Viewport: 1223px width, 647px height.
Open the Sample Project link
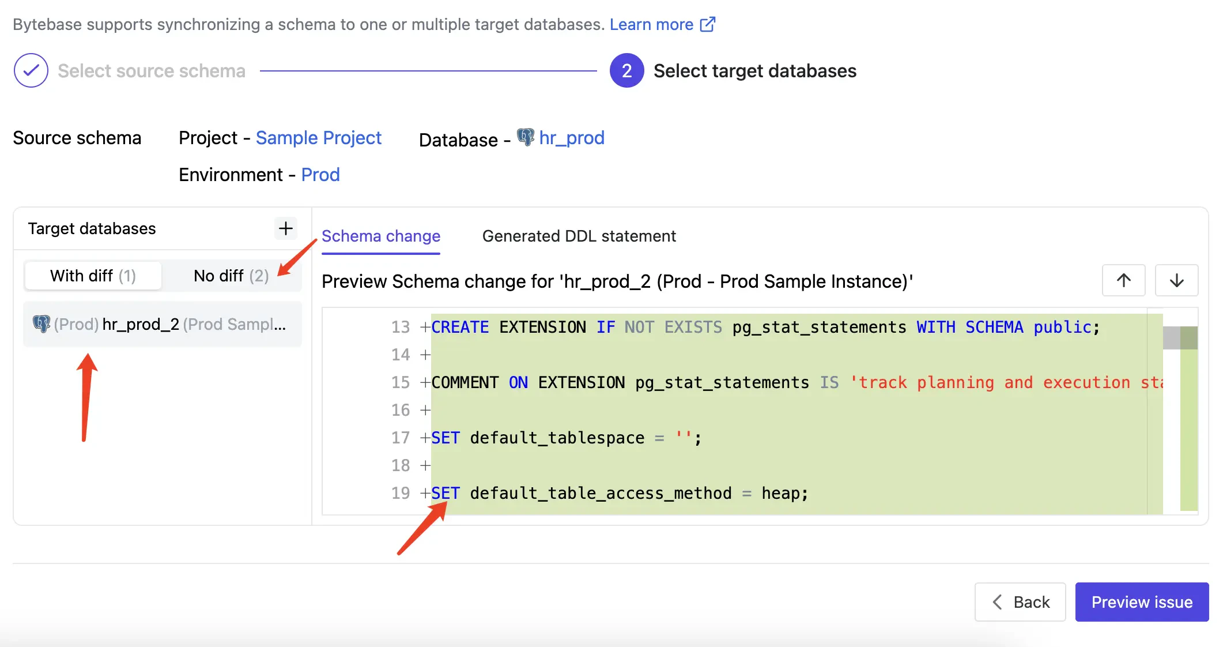(319, 138)
